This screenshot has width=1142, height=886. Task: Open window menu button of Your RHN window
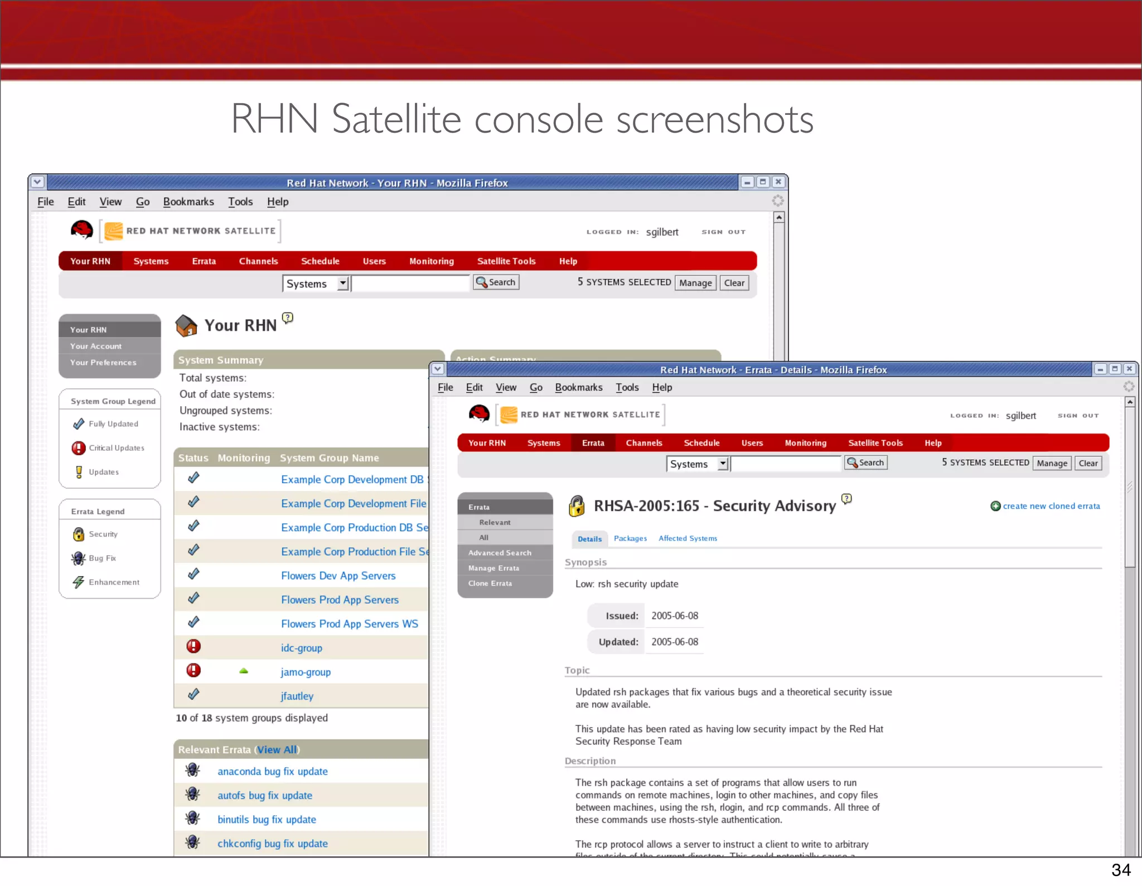point(37,182)
